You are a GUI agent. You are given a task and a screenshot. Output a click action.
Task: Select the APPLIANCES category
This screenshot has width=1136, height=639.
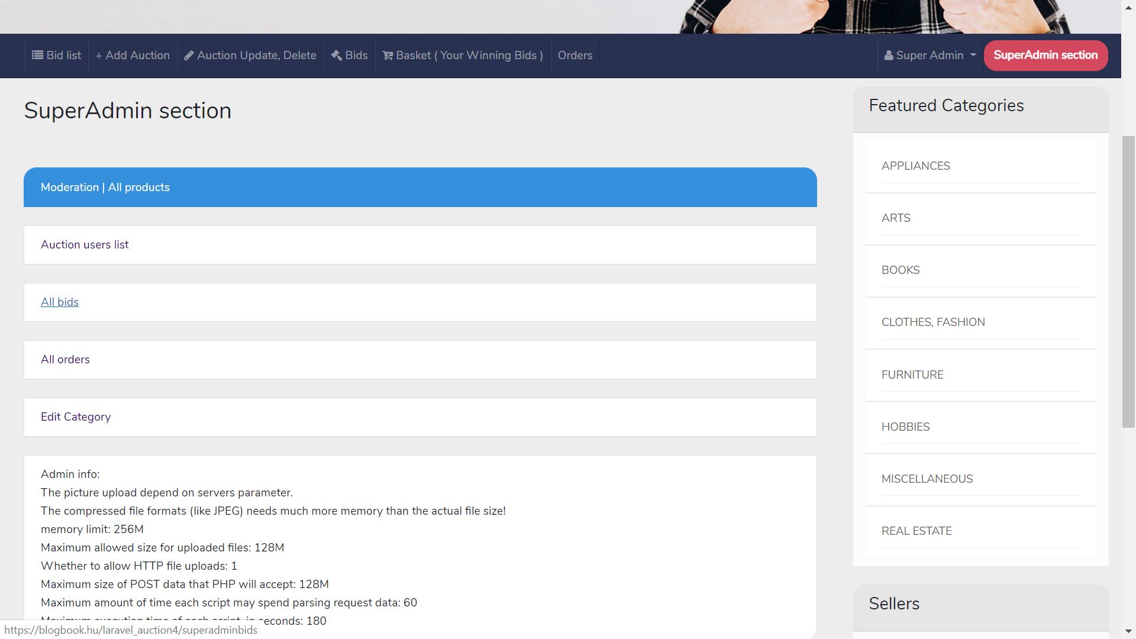pos(915,166)
